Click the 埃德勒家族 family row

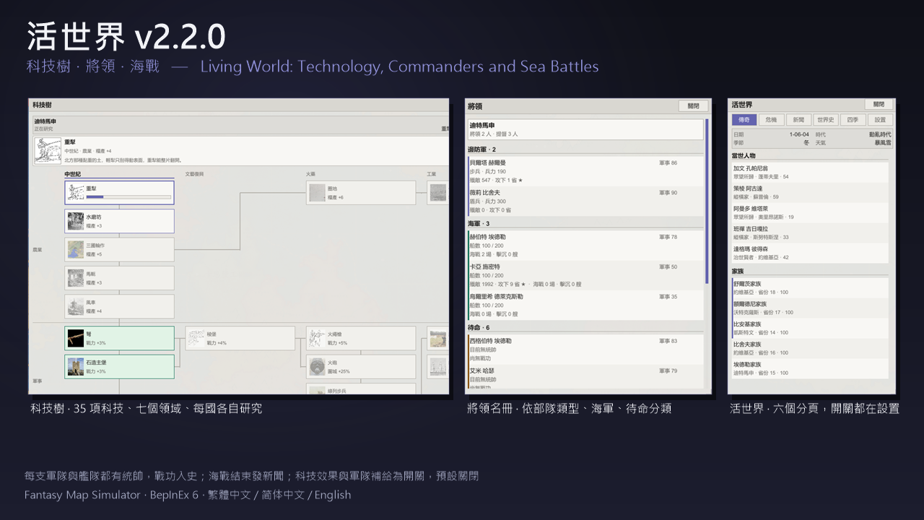810,368
